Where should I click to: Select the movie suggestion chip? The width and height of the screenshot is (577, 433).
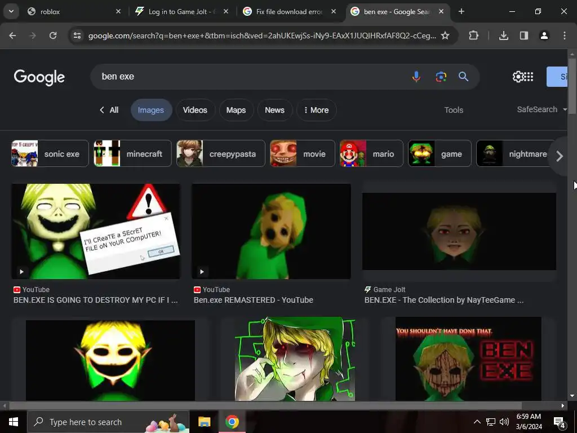(303, 153)
